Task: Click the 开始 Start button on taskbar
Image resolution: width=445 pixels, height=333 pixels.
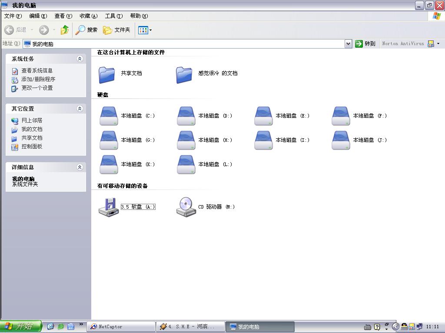Action: point(20,326)
